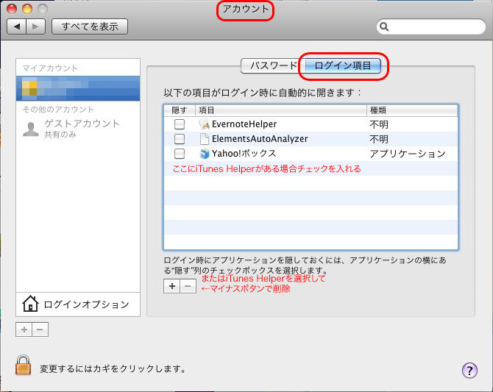Focus the search field in the toolbar

pyautogui.click(x=431, y=26)
